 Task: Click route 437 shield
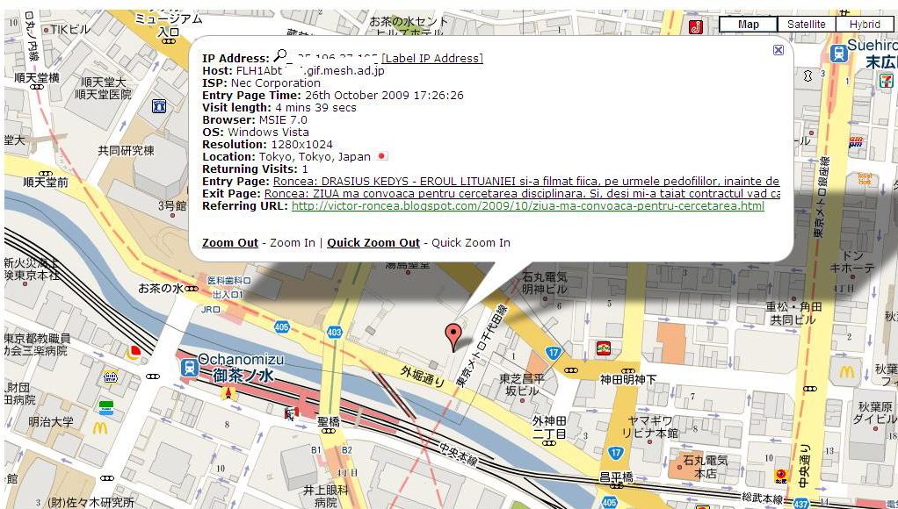[801, 504]
